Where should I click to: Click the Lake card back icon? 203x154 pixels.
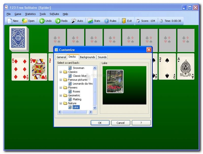70,107
